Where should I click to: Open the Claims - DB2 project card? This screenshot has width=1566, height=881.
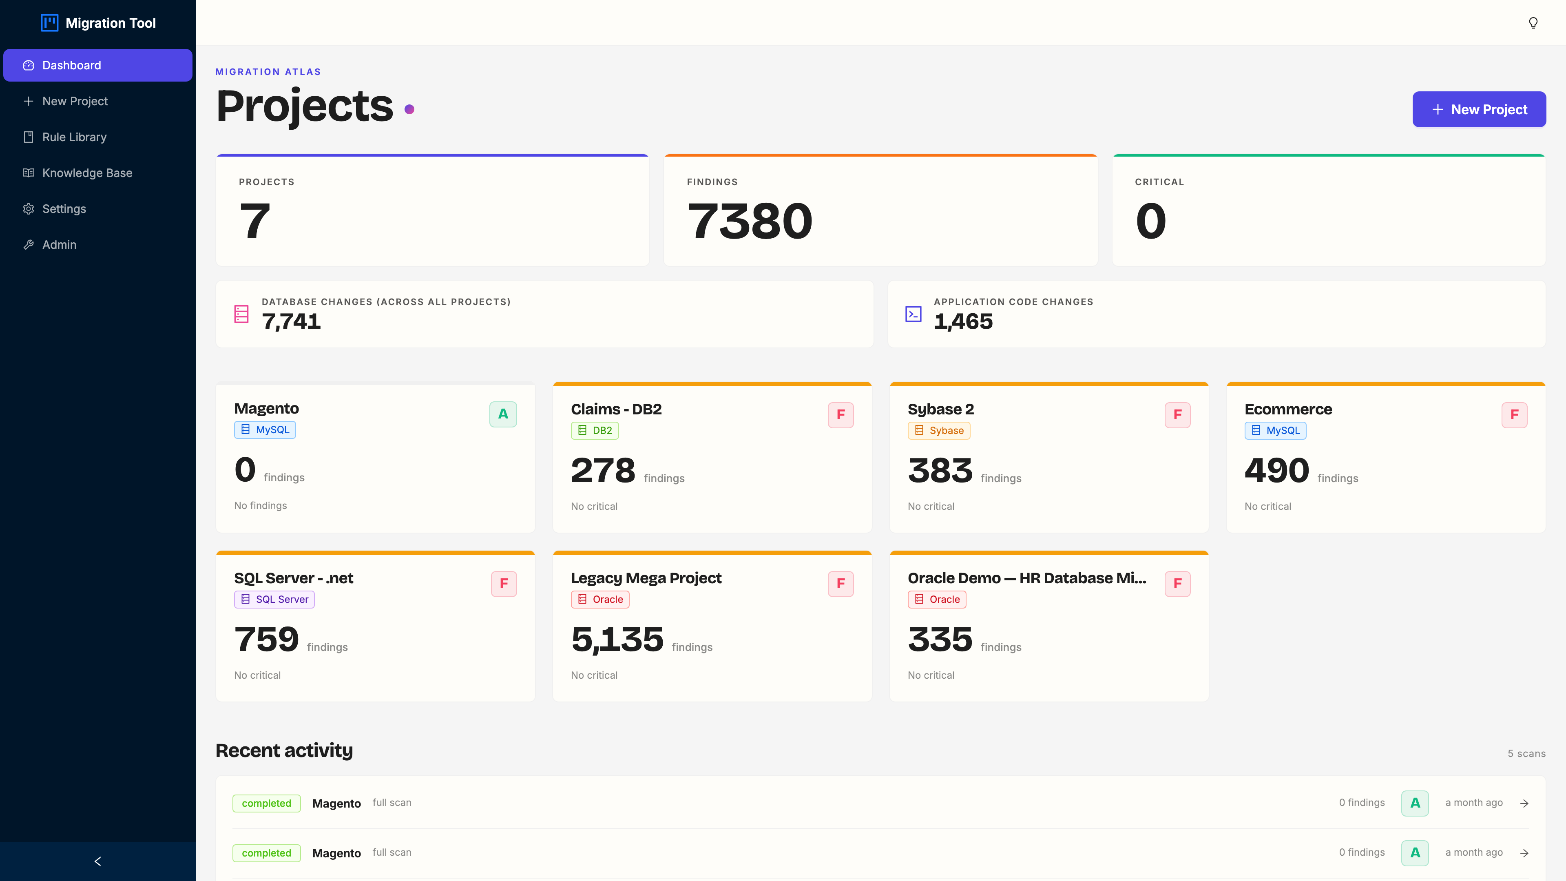[712, 457]
